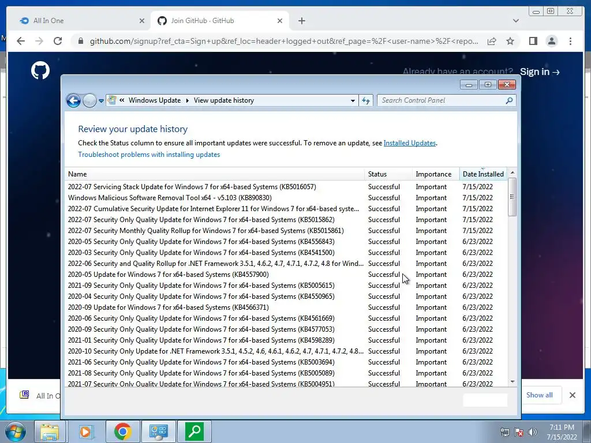Screen dimensions: 591x443
Task: Select Windows Update in the breadcrumb
Action: (155, 100)
